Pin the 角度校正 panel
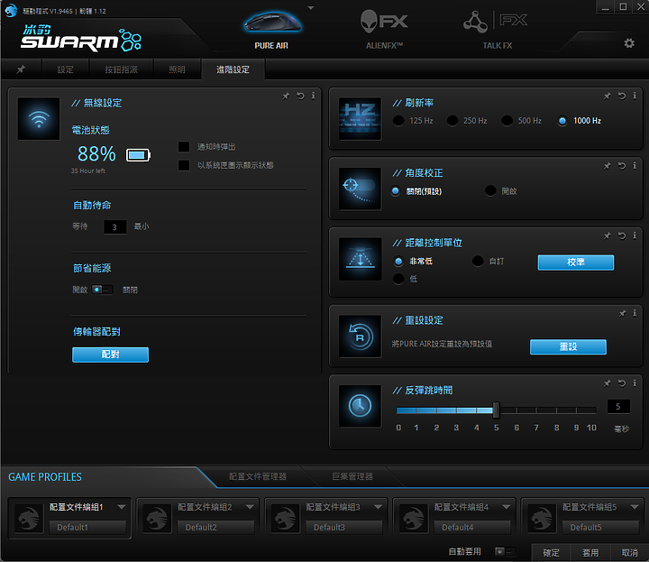The width and height of the screenshot is (649, 562). point(608,166)
